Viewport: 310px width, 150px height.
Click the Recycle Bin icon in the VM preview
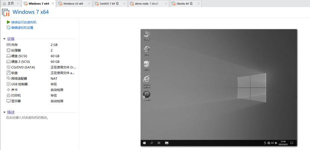pos(146,64)
